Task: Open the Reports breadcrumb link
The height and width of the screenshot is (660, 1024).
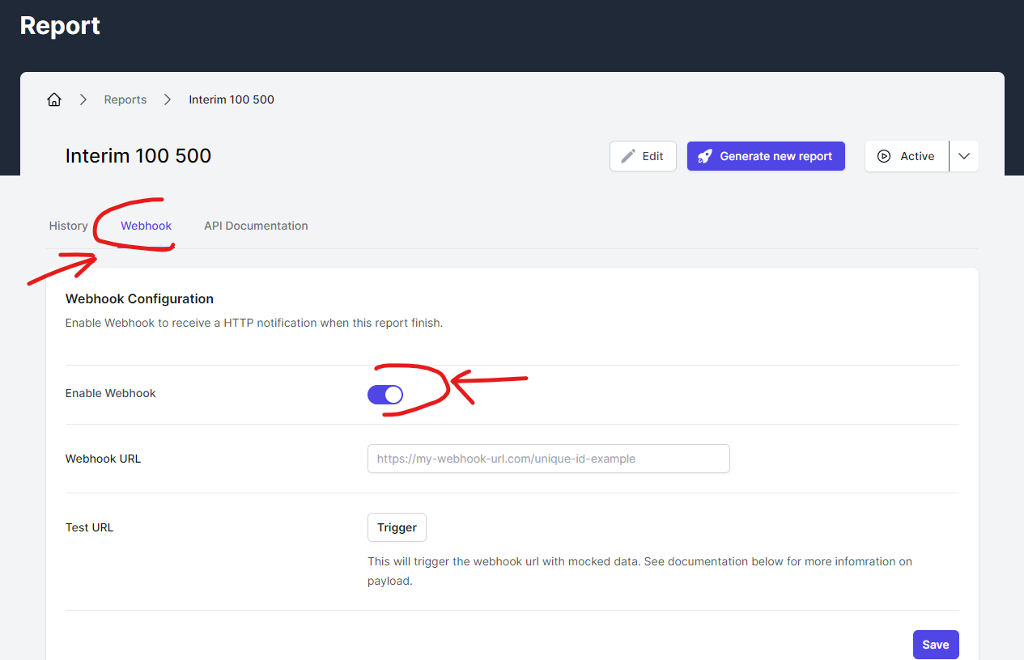Action: click(125, 99)
